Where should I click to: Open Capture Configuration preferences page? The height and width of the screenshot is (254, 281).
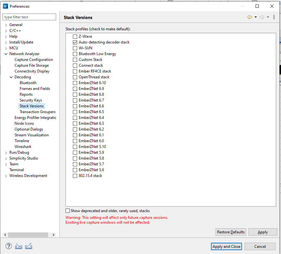click(34, 60)
